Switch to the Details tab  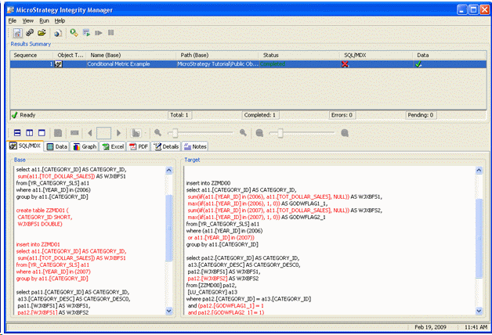tap(165, 146)
